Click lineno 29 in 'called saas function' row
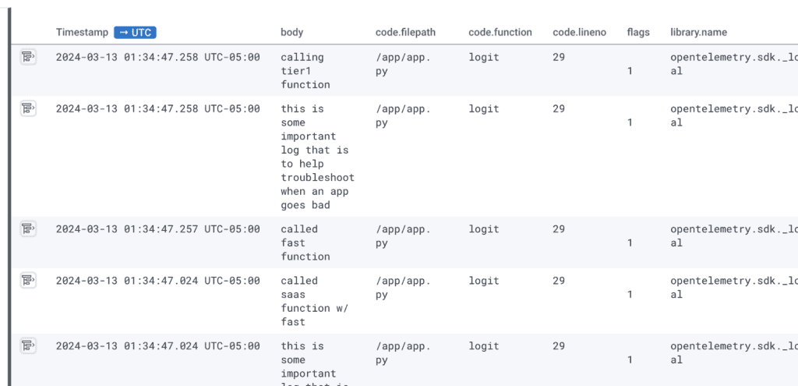Screen dimensions: 798x386 point(559,281)
